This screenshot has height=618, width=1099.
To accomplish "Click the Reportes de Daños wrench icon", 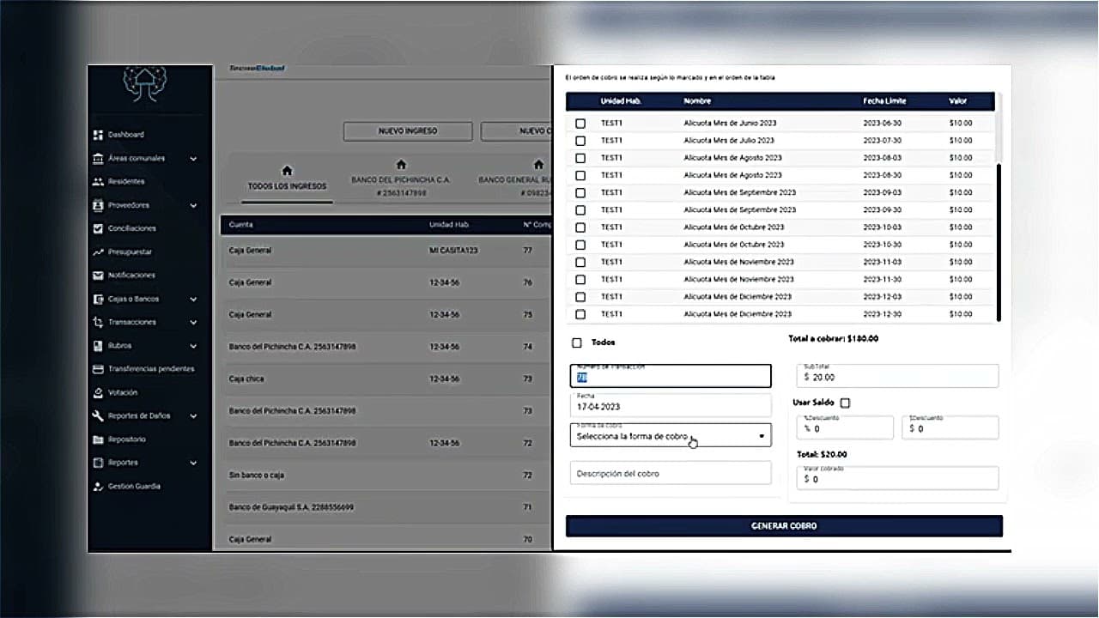I will pyautogui.click(x=98, y=415).
